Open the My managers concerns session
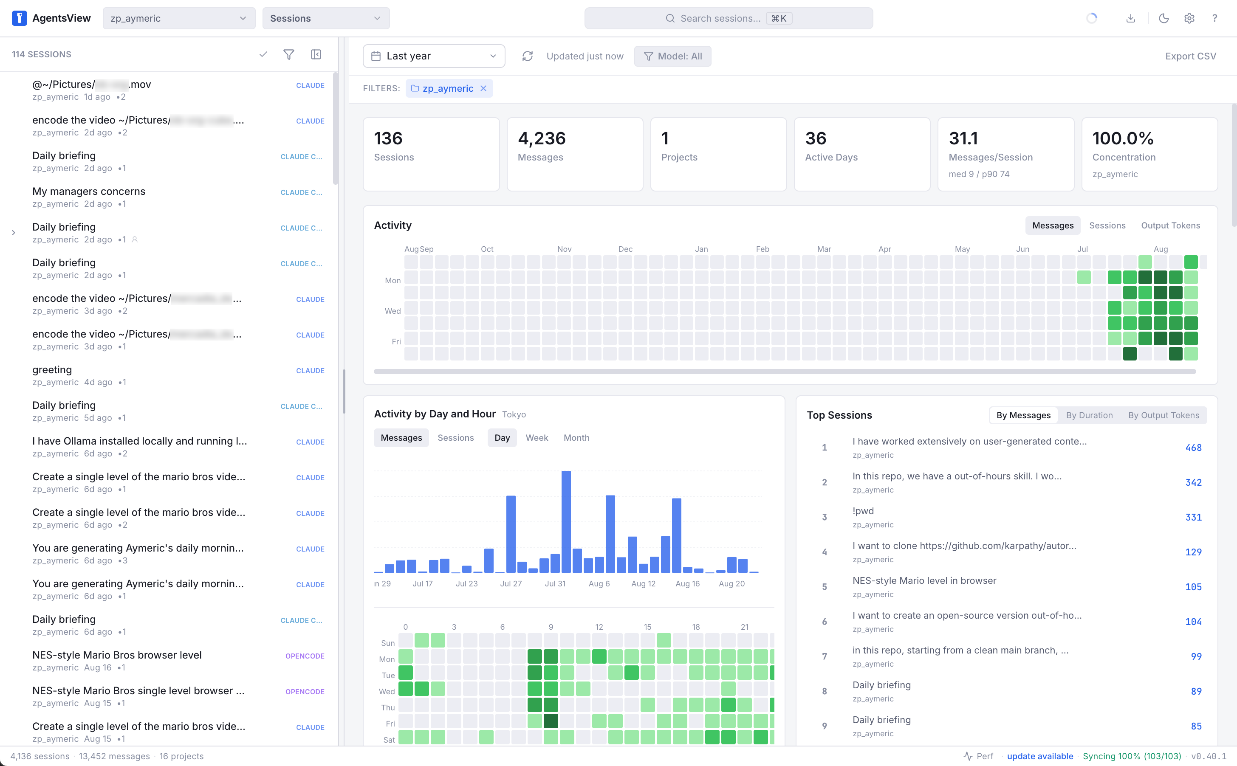This screenshot has width=1237, height=766. click(169, 197)
